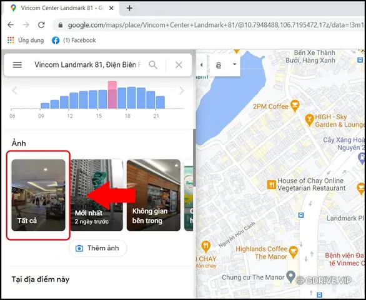366x300 pixels.
Task: Reload the page with the refresh icon
Action: point(41,25)
